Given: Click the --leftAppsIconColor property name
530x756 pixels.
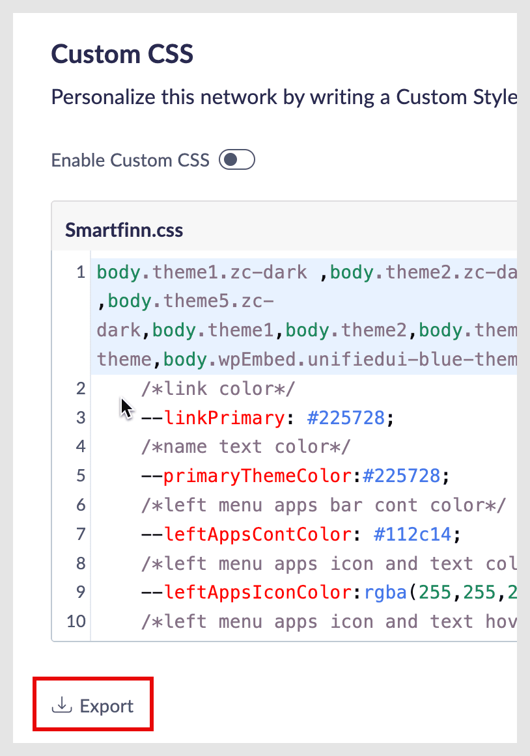Looking at the screenshot, I should [247, 592].
